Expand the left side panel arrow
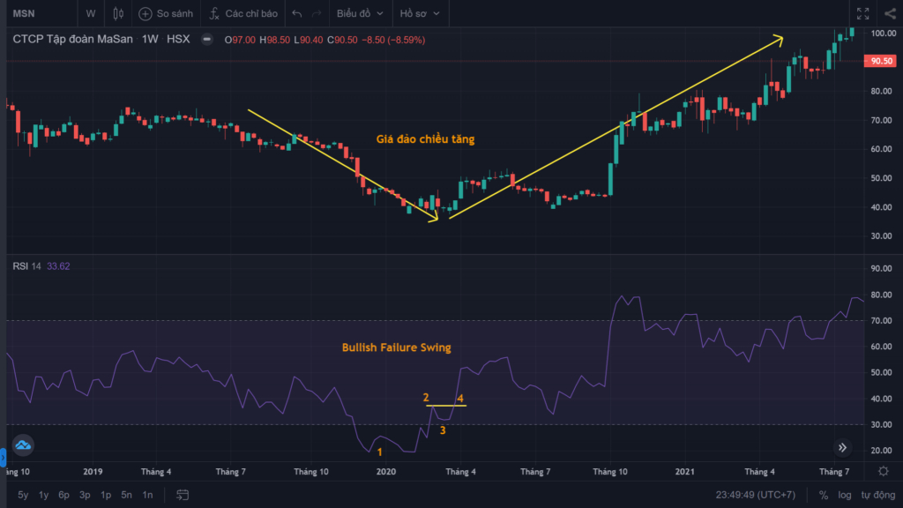The image size is (903, 508). click(x=3, y=458)
